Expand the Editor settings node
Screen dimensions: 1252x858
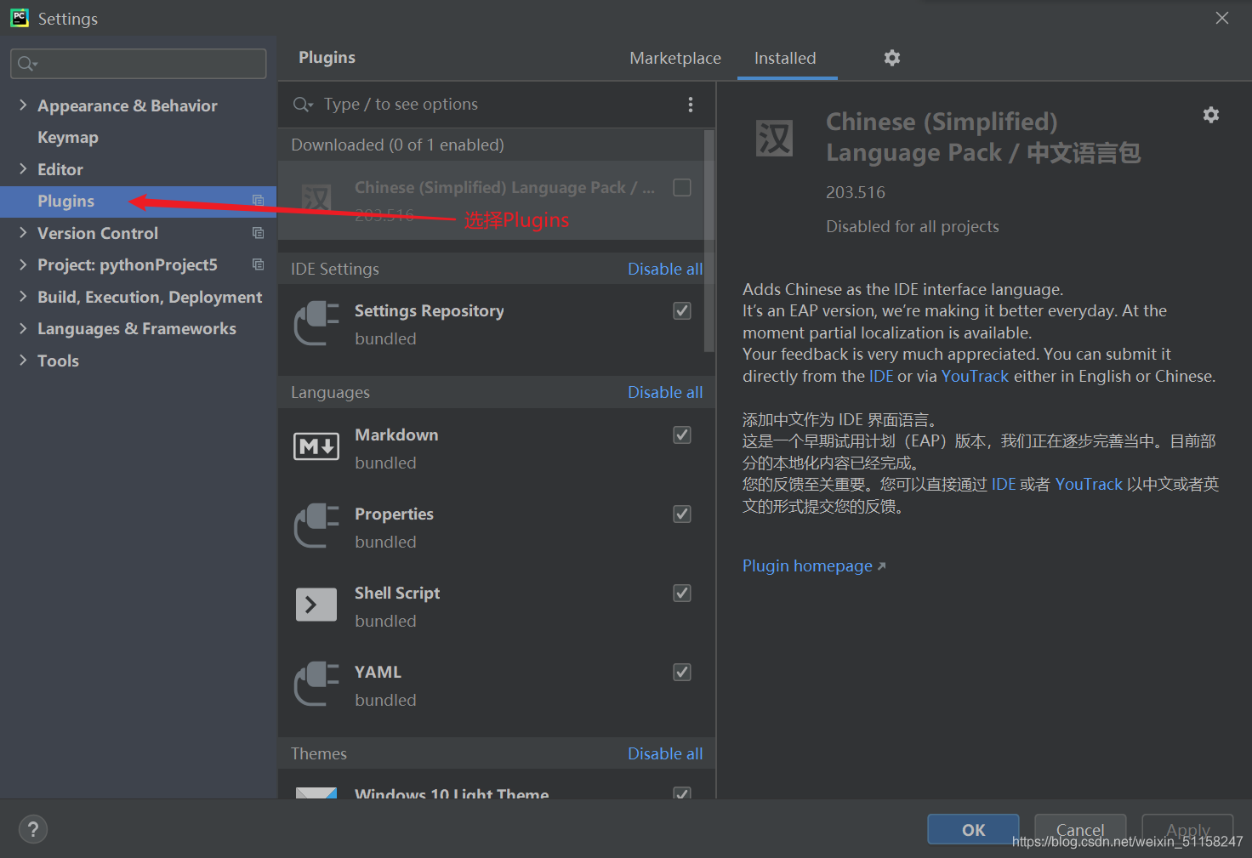click(x=23, y=168)
